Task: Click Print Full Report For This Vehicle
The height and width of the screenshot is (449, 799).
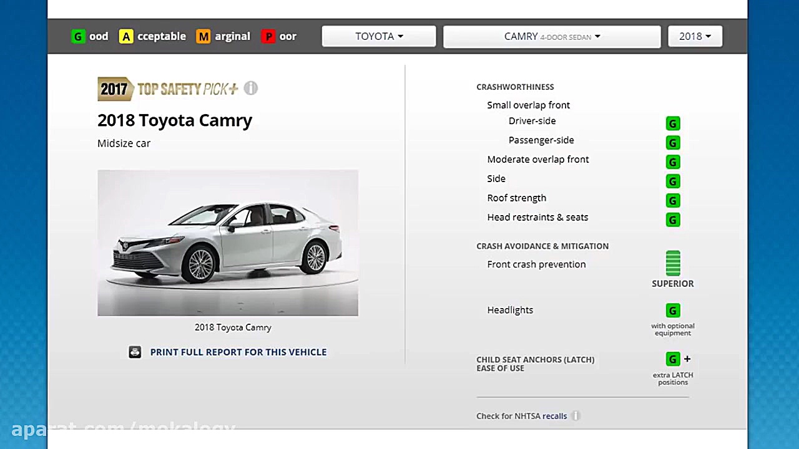Action: click(238, 352)
